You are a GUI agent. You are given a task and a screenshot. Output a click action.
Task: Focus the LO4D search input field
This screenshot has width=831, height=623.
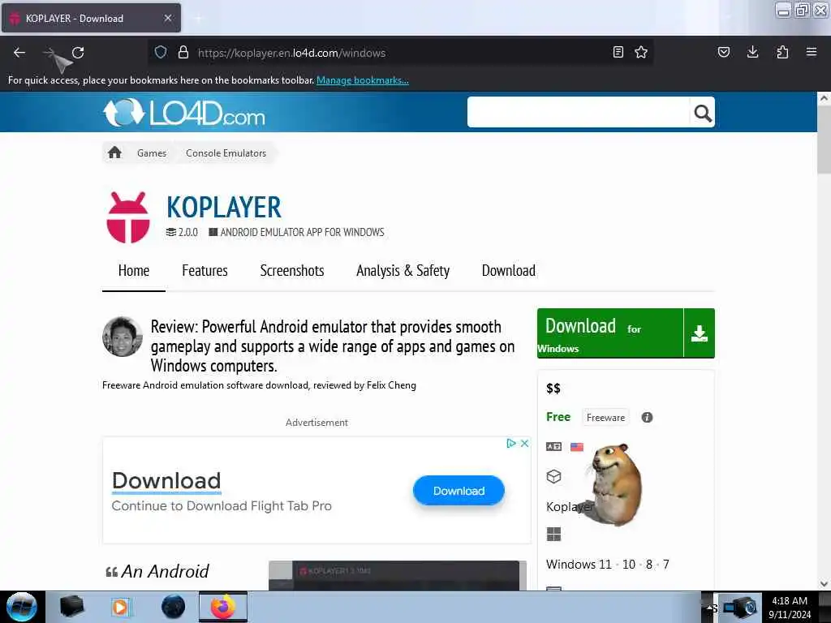[578, 112]
